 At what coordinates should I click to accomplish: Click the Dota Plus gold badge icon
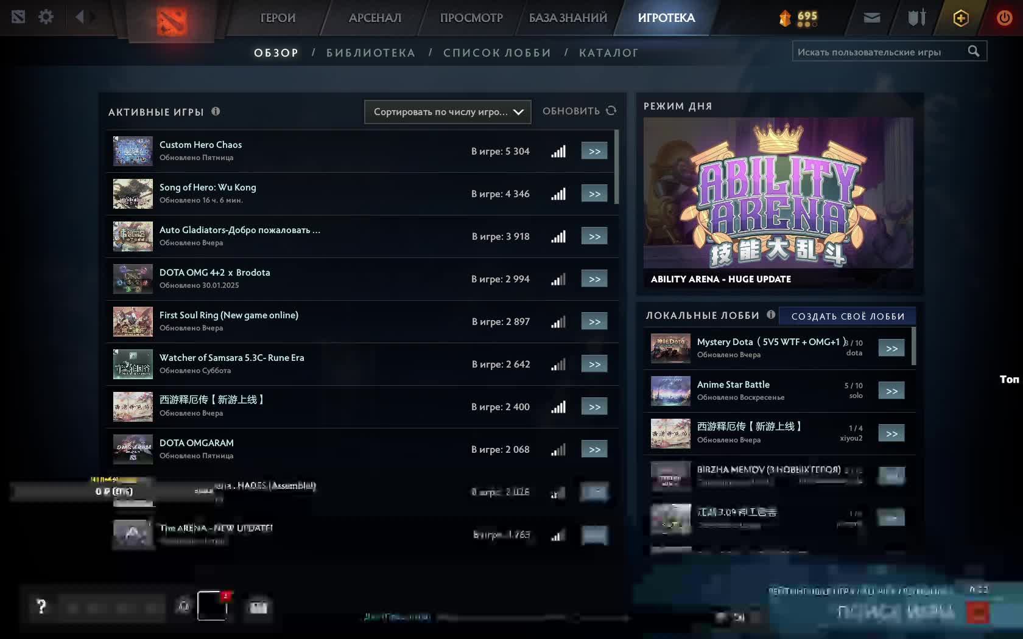[961, 18]
